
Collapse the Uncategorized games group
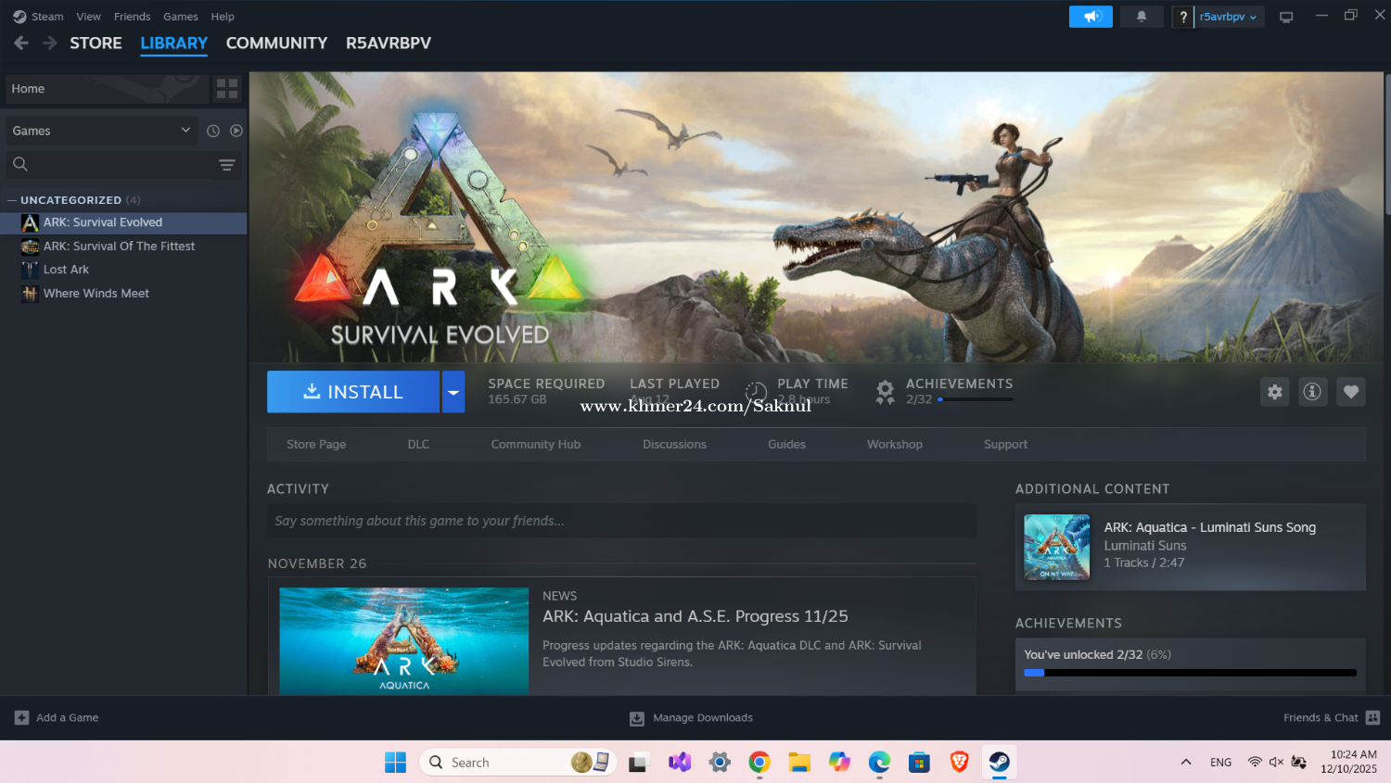12,200
